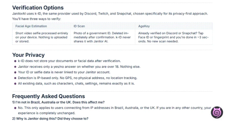The height and width of the screenshot is (121, 226).
Task: Click the bullet 'Detection is IP-based only'
Action: [x=77, y=78]
